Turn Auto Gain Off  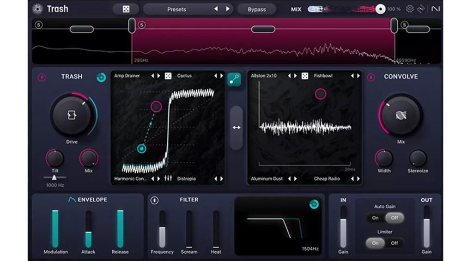[x=394, y=218]
